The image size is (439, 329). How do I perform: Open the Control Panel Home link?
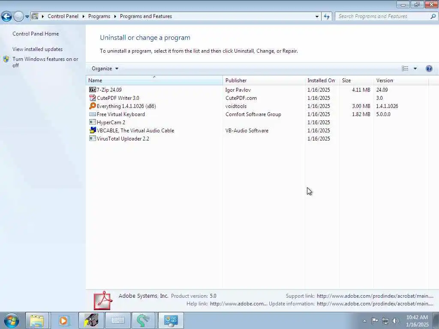click(x=36, y=33)
